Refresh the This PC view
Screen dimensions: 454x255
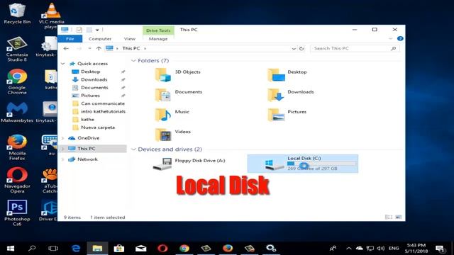click(301, 49)
